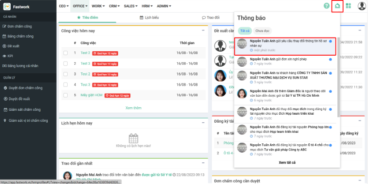Open the HRM dropdown menu
Screen dimensions: 368x184
pos(147,6)
